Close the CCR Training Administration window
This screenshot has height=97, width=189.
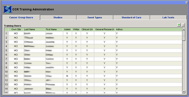(x=187, y=3)
